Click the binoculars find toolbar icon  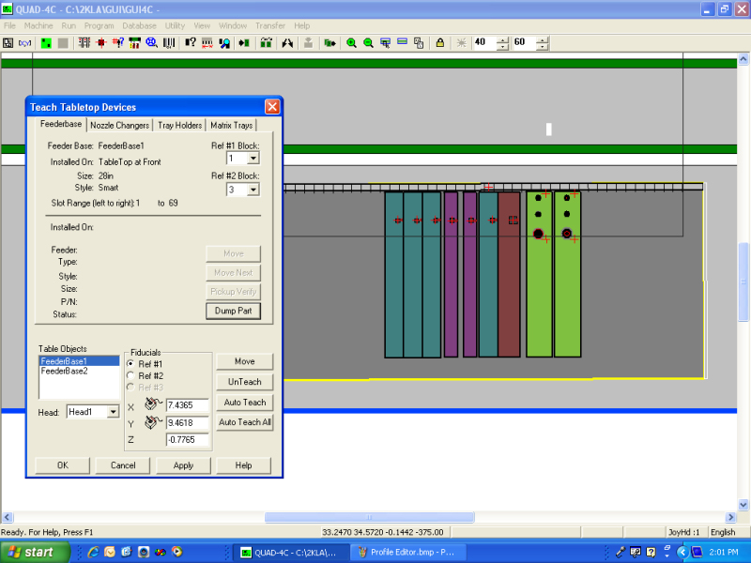287,43
